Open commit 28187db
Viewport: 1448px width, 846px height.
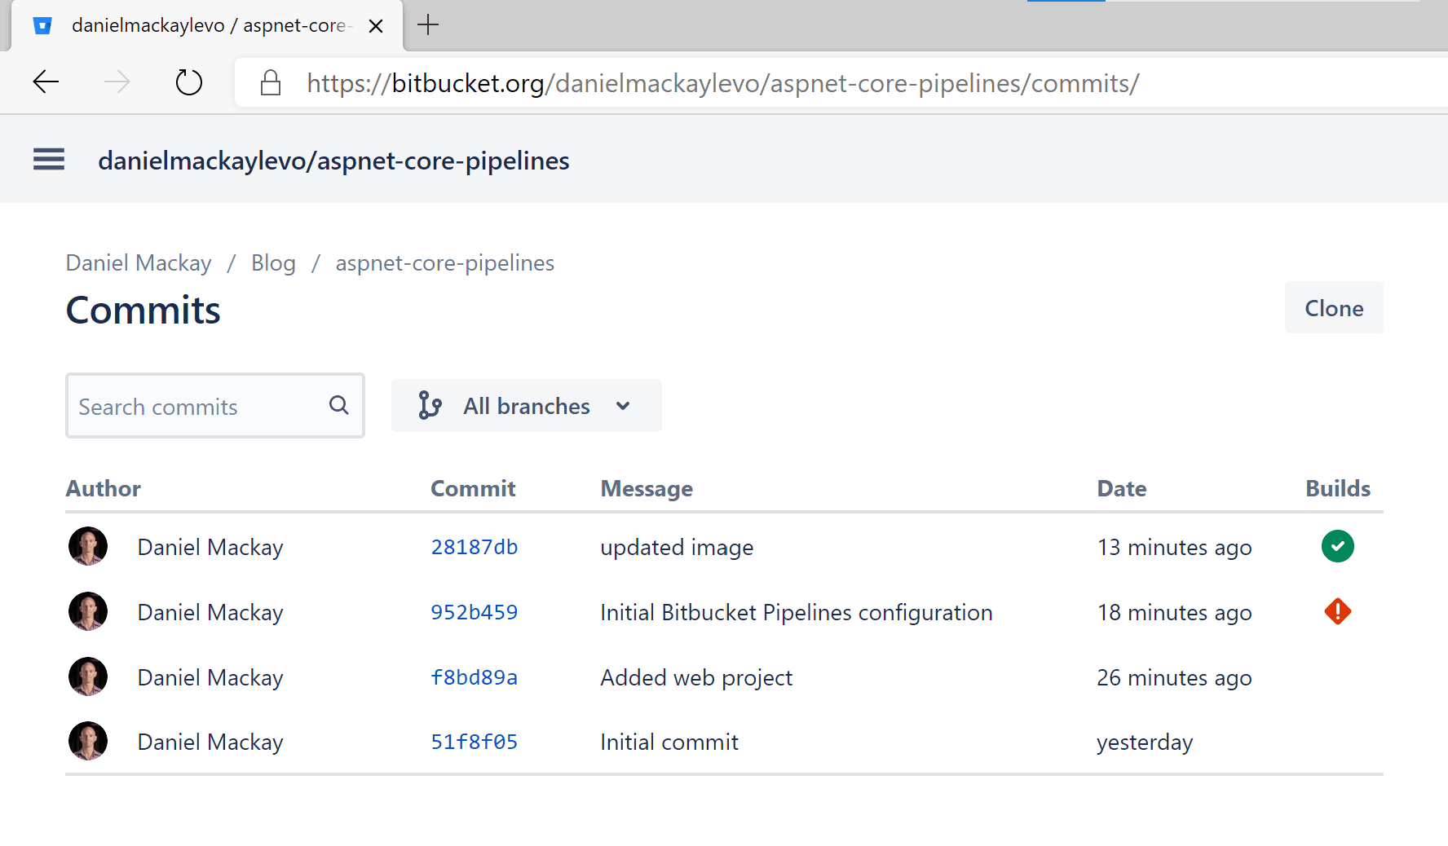(474, 547)
